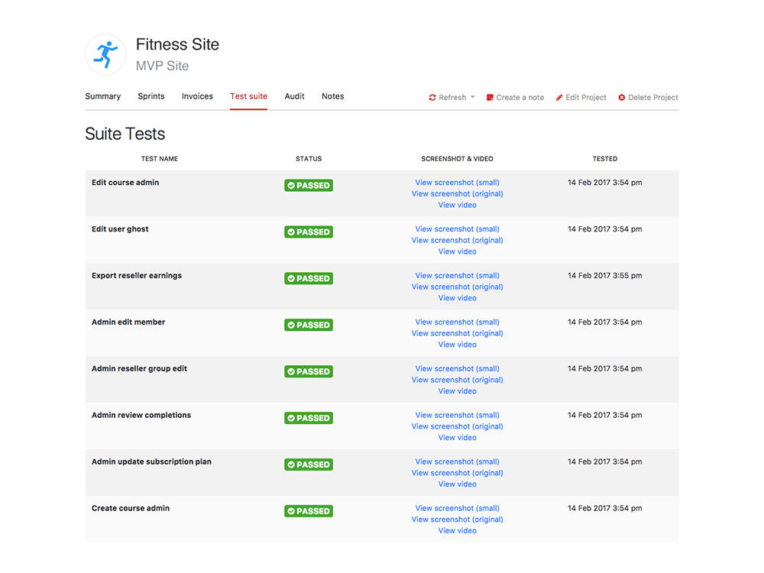View small screenshot for Export reseller earnings
Screen dimensions: 764x573
[x=457, y=276]
